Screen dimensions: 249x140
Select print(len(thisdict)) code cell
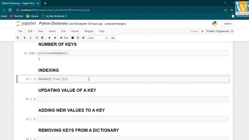pos(133,53)
